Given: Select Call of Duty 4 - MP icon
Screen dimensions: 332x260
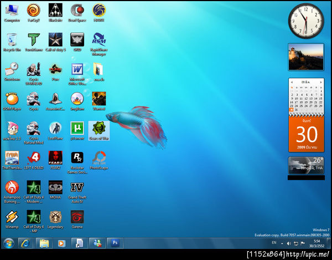Looking at the screenshot, I should coord(33,221).
